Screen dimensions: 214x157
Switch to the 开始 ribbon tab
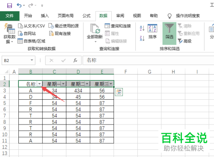28,16
